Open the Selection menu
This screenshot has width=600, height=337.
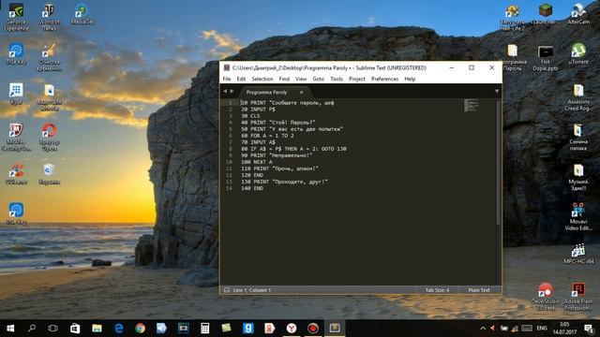(x=262, y=79)
